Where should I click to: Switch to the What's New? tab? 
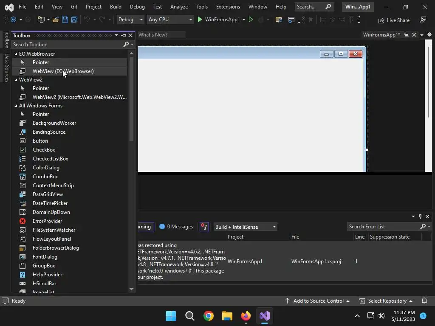[153, 35]
